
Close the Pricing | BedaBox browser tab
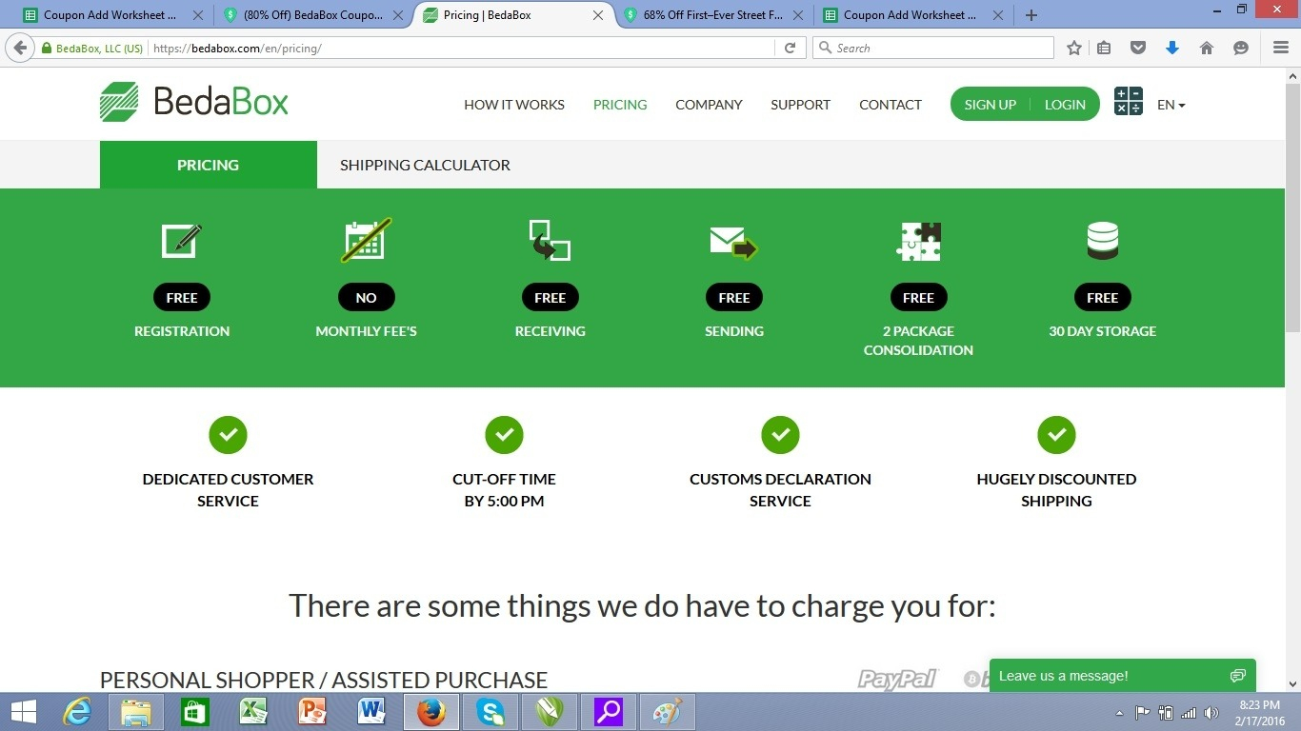click(598, 15)
